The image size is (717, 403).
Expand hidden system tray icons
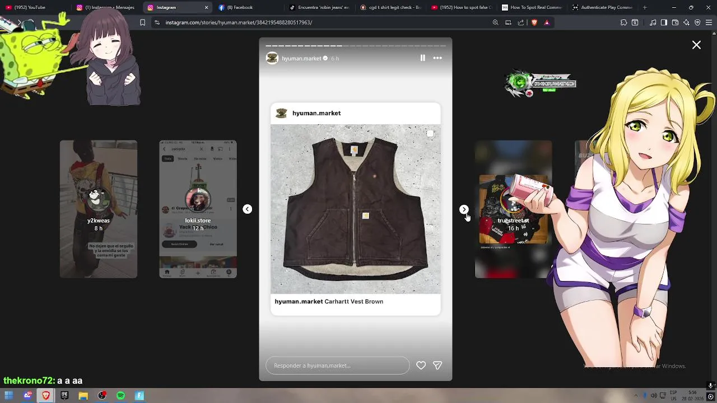point(635,396)
